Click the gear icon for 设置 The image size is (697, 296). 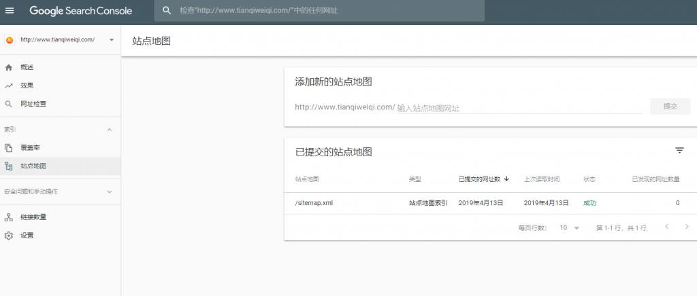(x=8, y=236)
